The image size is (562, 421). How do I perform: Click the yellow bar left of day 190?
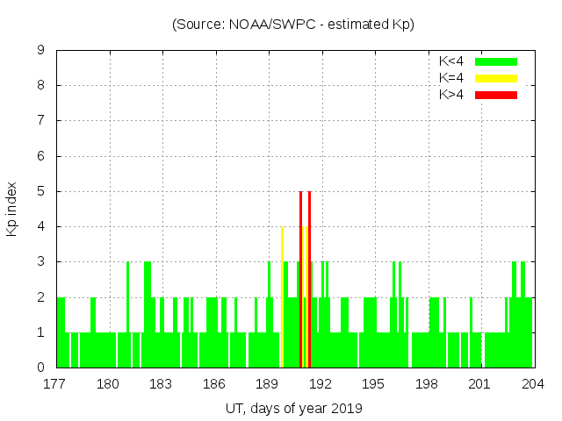pyautogui.click(x=282, y=296)
